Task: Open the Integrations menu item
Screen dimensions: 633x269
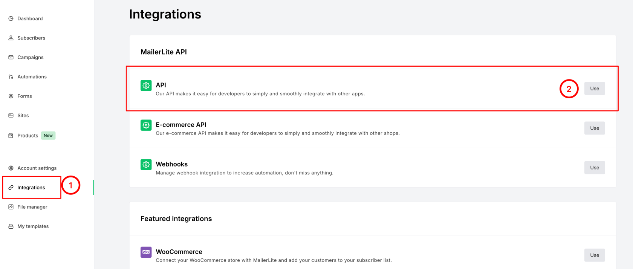Action: point(31,188)
